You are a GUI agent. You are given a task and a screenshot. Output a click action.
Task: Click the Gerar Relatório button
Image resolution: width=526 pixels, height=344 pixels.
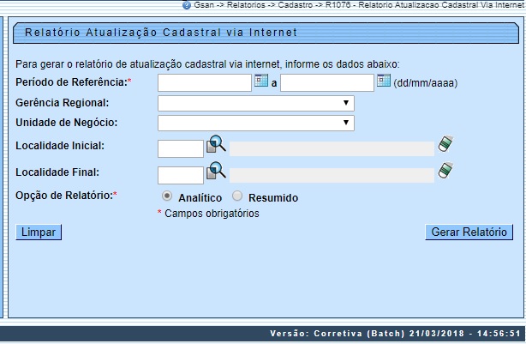click(469, 232)
